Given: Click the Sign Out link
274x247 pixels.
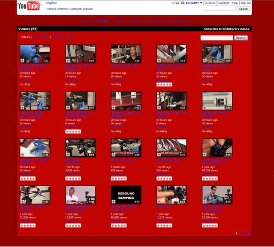Looking at the screenshot, I should point(246,3).
